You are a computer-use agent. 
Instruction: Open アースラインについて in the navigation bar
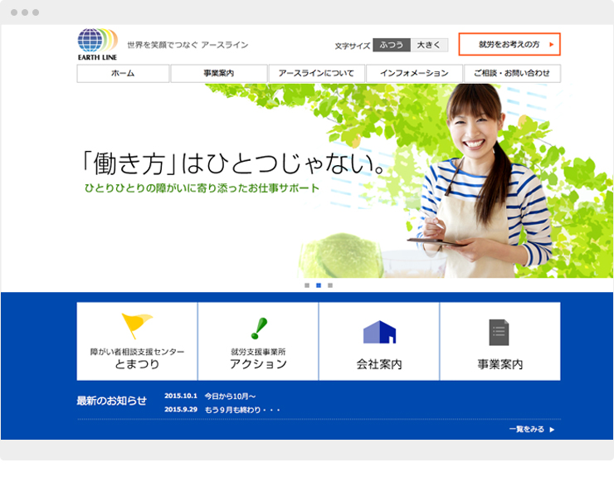316,74
